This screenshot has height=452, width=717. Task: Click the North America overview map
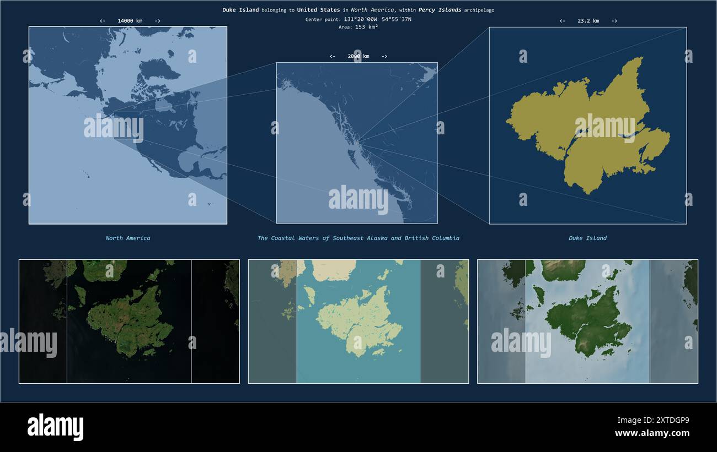(x=128, y=126)
